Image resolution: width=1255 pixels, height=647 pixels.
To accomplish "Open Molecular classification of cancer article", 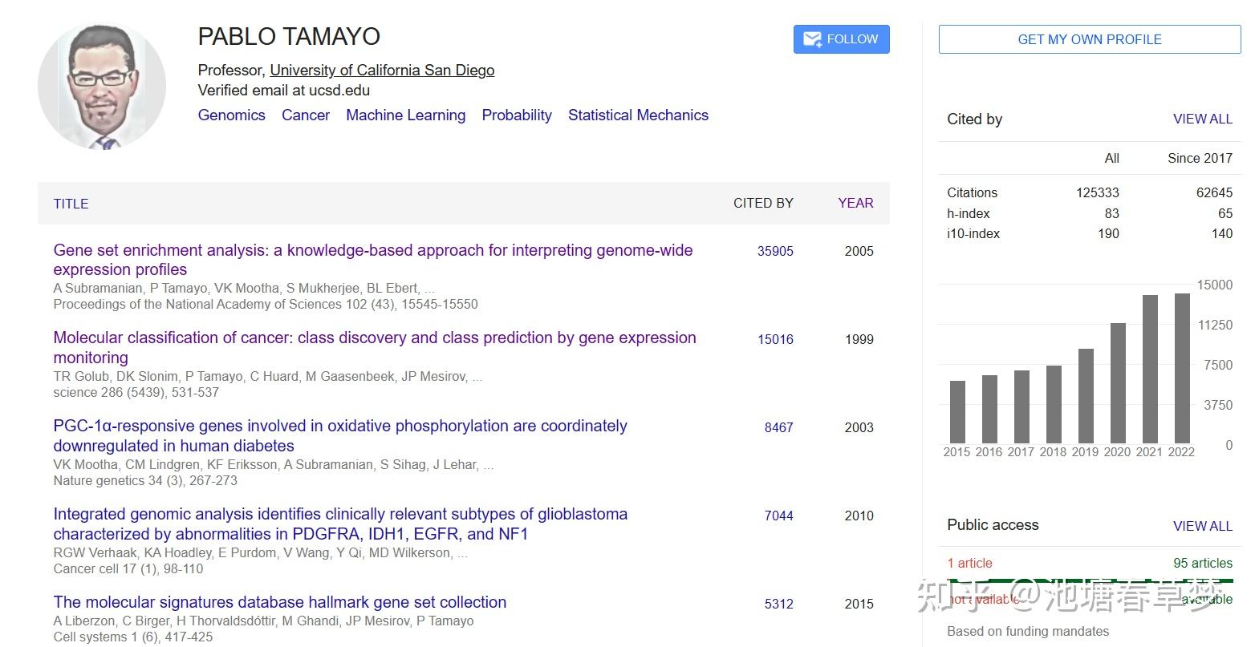I will (374, 338).
